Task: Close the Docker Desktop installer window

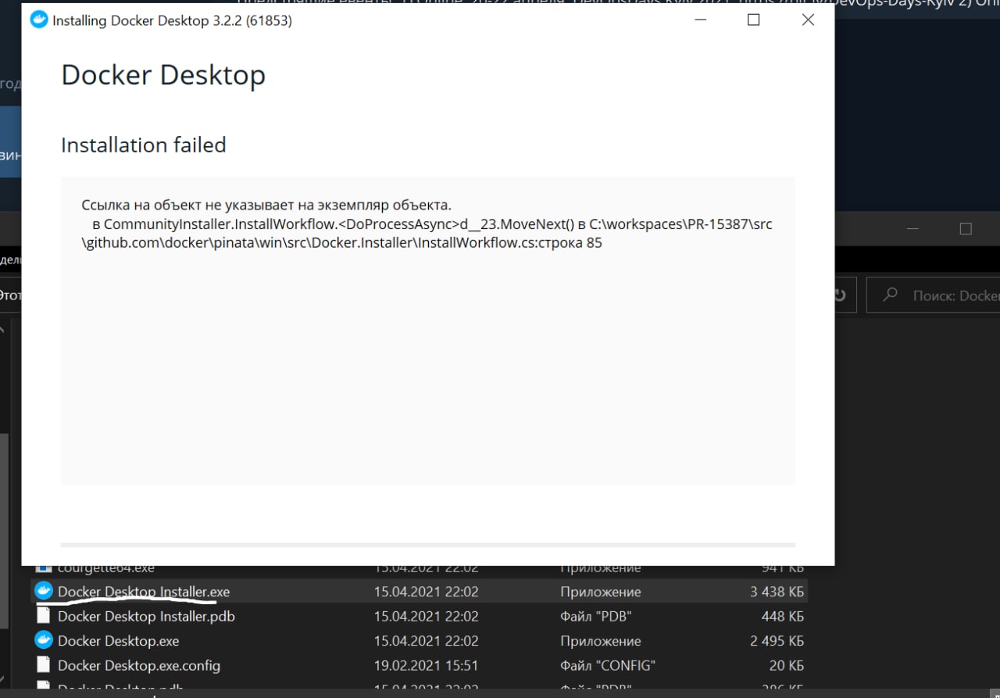Action: [x=808, y=20]
